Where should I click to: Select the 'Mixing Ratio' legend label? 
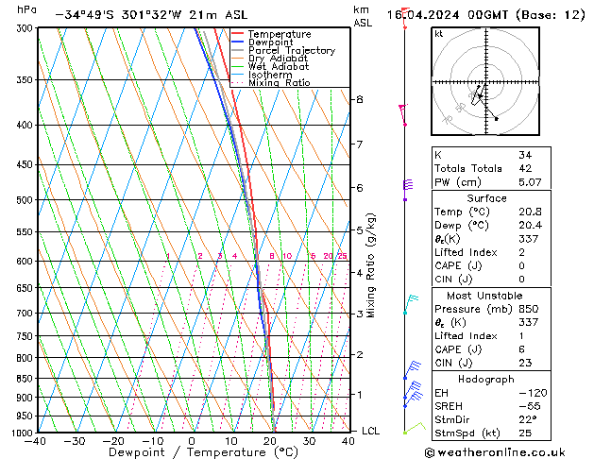[280, 82]
